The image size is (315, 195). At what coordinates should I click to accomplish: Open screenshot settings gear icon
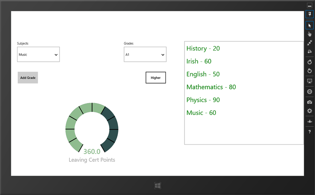(310, 111)
